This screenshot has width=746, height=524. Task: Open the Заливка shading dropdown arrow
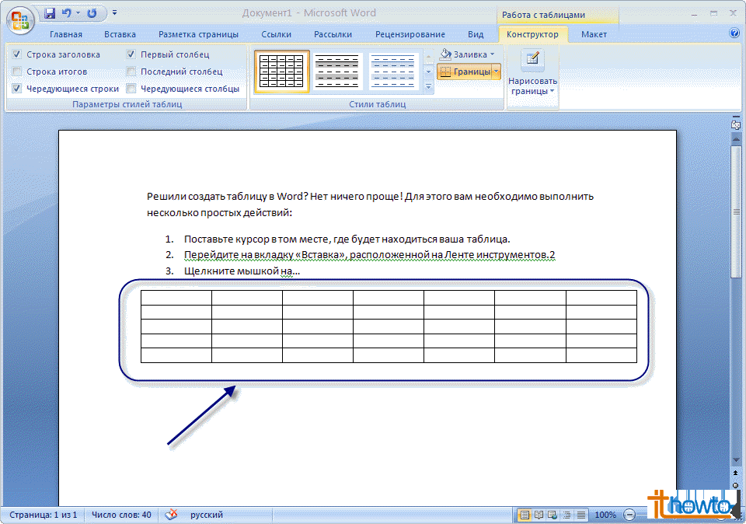[x=493, y=54]
